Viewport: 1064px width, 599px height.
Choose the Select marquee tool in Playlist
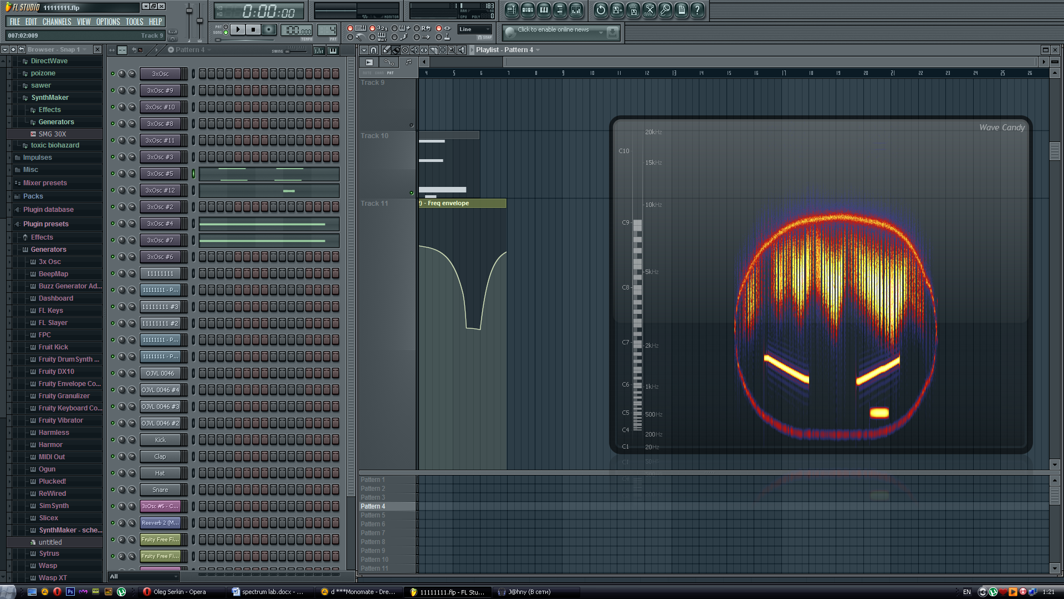pyautogui.click(x=443, y=50)
